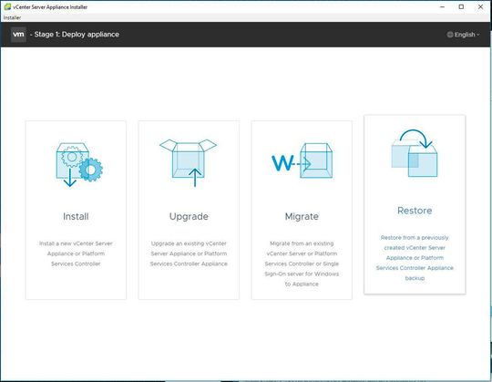492x382 pixels.
Task: Select the Restore heading
Action: click(415, 211)
